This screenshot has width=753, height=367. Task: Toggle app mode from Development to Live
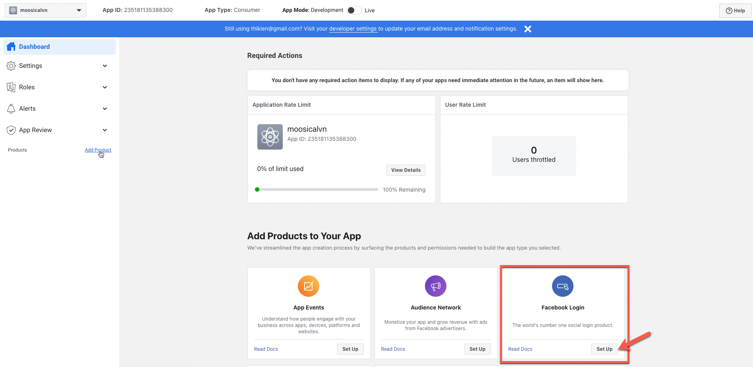pyautogui.click(x=354, y=10)
